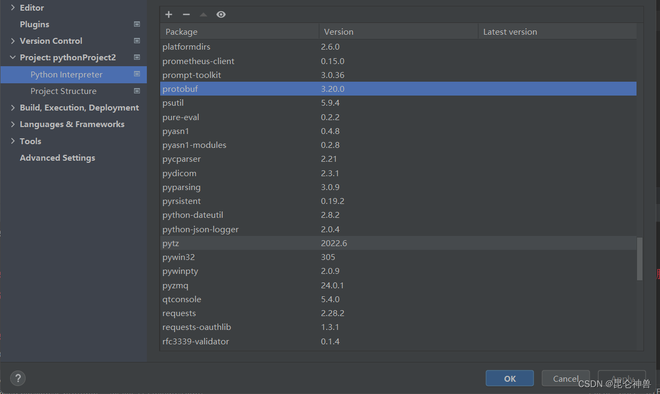Open the Help question mark icon

(18, 378)
